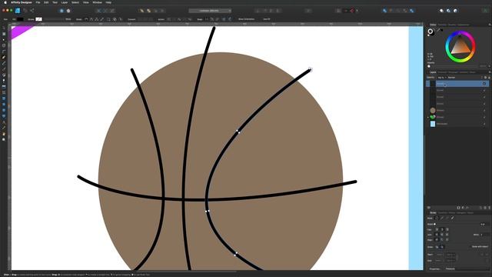Open the snapping options dropdown arrow
492x277 pixels.
[357, 11]
